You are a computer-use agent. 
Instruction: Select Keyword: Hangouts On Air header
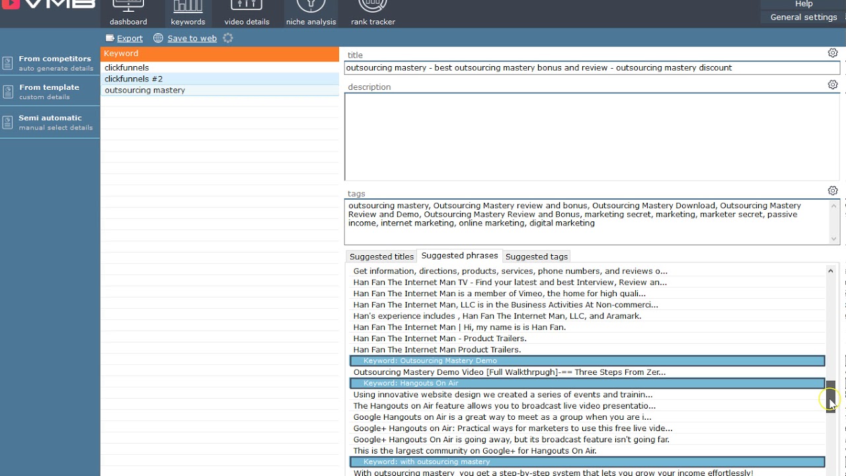pyautogui.click(x=587, y=383)
